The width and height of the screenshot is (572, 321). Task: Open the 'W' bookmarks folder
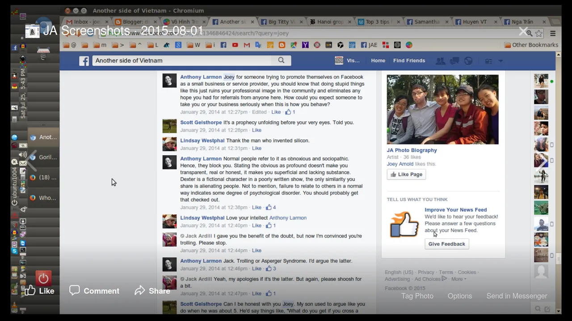pyautogui.click(x=193, y=45)
